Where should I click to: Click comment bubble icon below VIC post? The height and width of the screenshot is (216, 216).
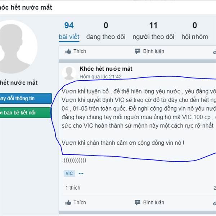tap(138, 202)
